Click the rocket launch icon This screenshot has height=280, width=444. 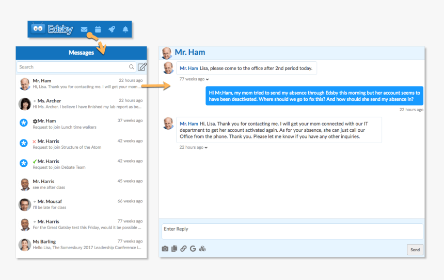coord(112,29)
